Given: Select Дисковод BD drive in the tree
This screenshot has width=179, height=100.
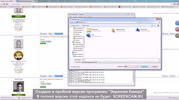Looking at the screenshot, I should click(x=78, y=50).
